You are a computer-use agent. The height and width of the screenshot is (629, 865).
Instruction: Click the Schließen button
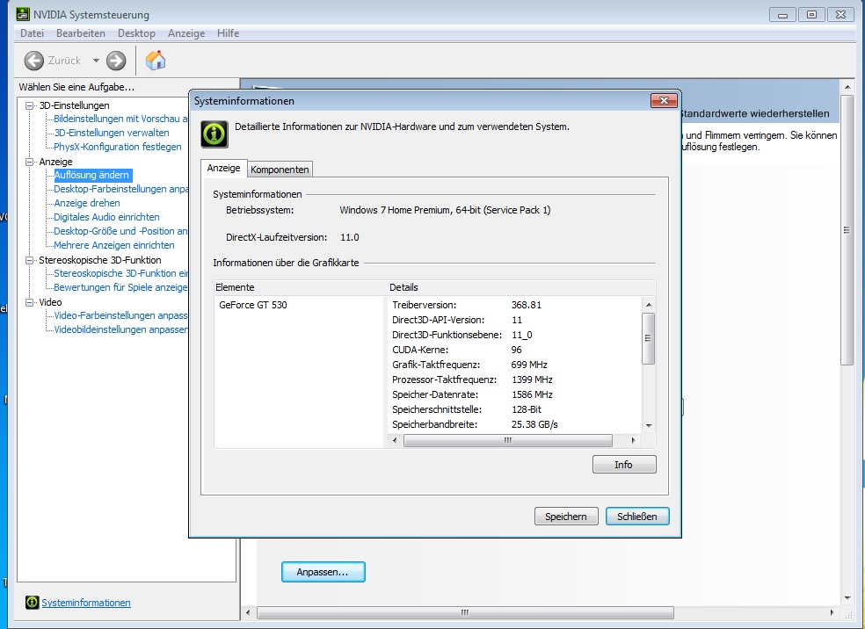pos(637,517)
